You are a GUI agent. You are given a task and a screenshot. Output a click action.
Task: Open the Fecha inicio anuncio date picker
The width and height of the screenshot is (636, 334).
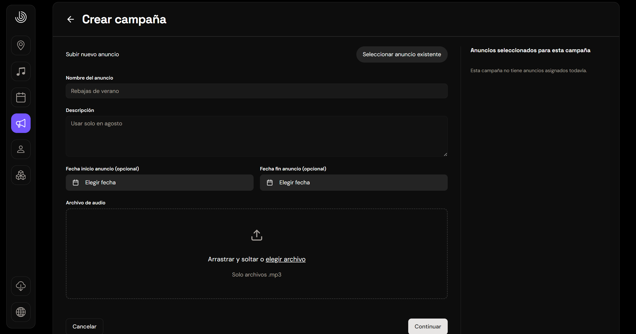tap(159, 183)
